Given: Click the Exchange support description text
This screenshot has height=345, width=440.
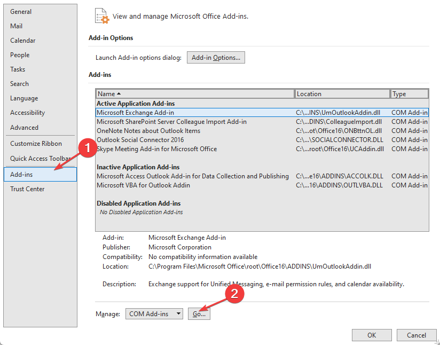Looking at the screenshot, I should click(276, 284).
